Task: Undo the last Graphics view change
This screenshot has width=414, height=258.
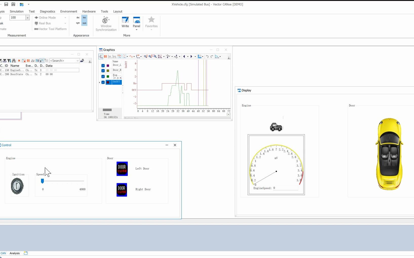Action: pyautogui.click(x=207, y=57)
